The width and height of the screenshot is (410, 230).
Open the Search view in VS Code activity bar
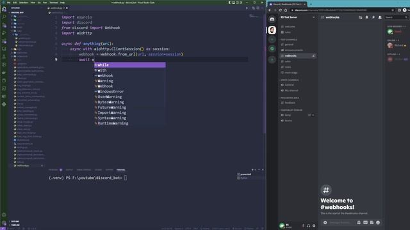point(4,17)
